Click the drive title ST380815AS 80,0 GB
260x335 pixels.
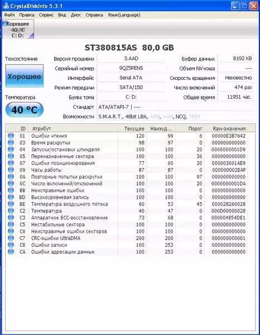coord(129,47)
